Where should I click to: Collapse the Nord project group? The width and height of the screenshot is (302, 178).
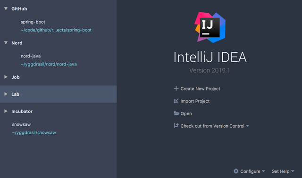(6, 43)
